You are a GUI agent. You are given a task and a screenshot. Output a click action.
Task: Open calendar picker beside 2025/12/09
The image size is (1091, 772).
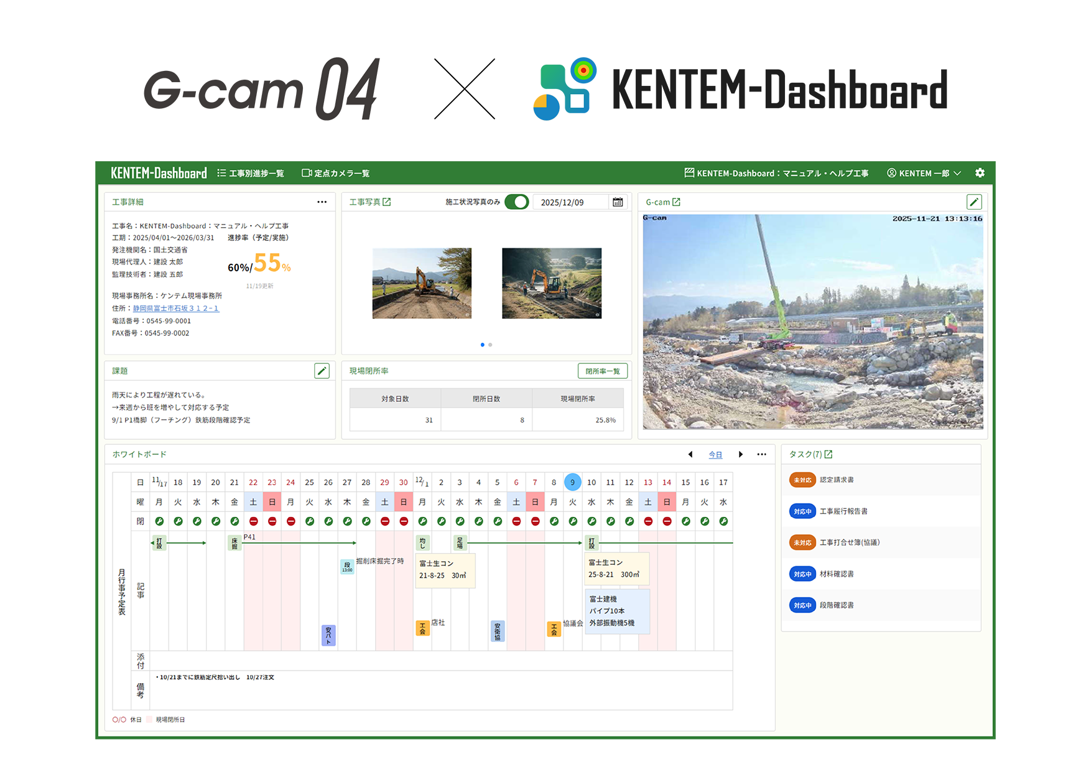(x=618, y=202)
